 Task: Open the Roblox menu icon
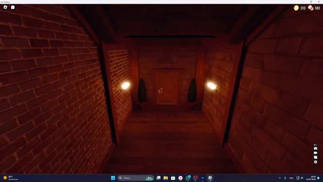pos(6,8)
